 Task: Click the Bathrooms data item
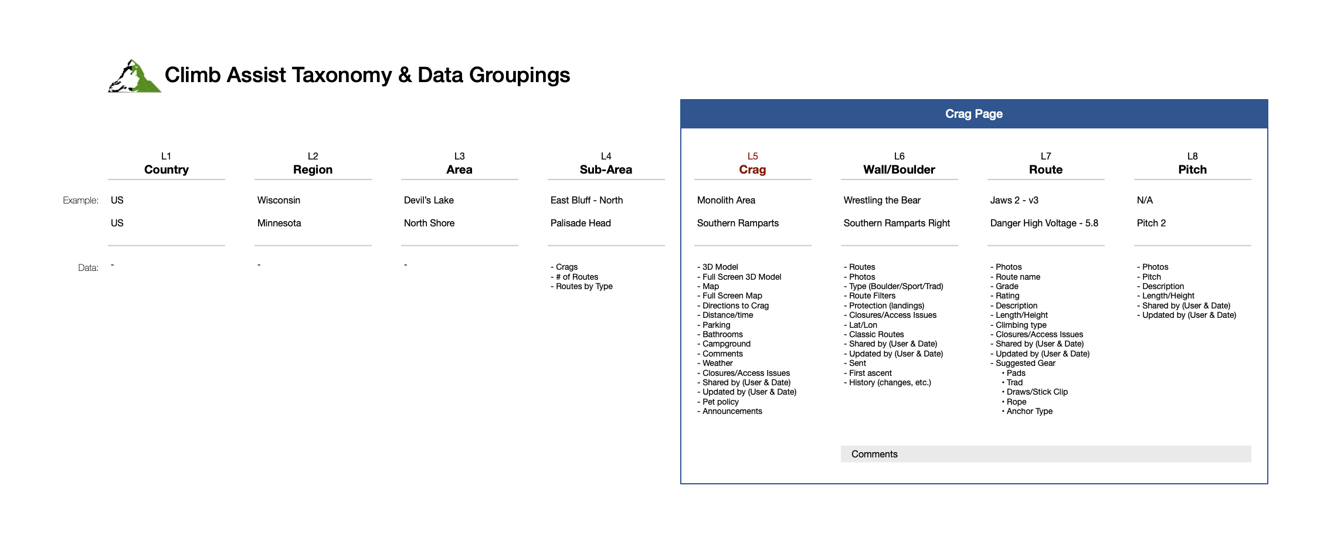(x=720, y=334)
